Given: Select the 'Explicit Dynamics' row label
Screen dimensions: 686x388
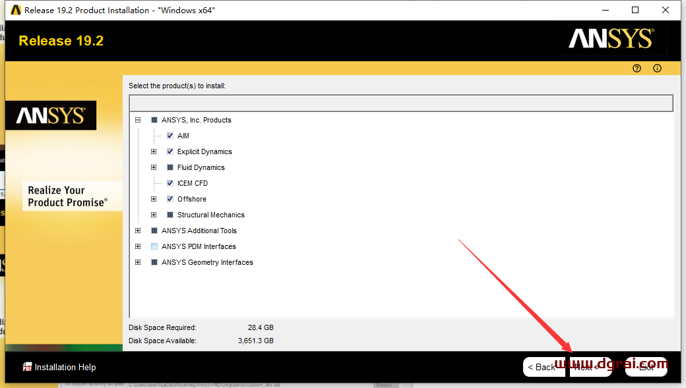Looking at the screenshot, I should pos(204,152).
